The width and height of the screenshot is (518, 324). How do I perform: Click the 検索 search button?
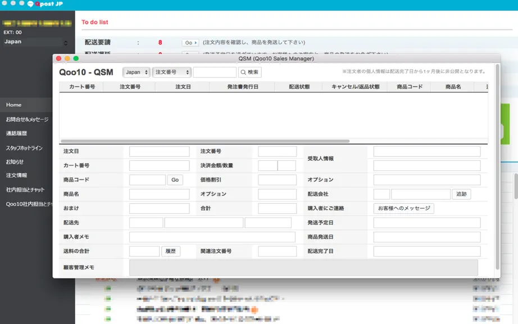pos(250,72)
